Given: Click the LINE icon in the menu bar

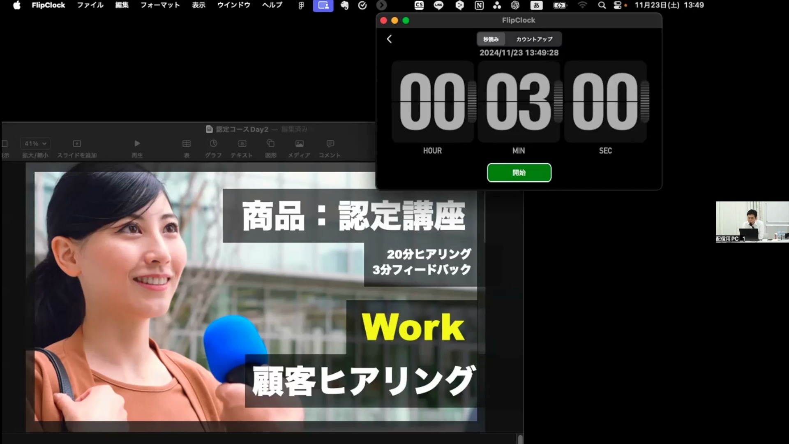Looking at the screenshot, I should pyautogui.click(x=438, y=5).
